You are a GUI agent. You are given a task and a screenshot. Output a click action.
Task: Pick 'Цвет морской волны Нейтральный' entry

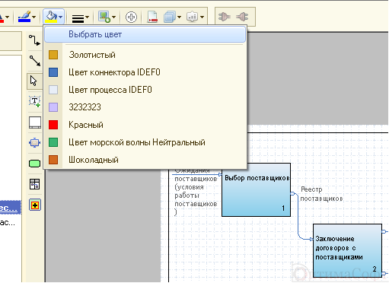(x=145, y=142)
